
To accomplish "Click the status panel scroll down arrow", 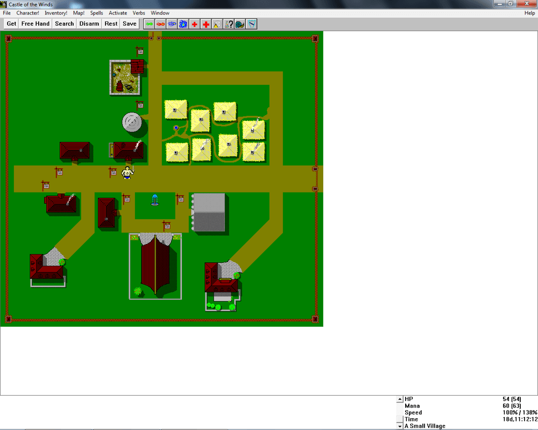I will point(400,426).
